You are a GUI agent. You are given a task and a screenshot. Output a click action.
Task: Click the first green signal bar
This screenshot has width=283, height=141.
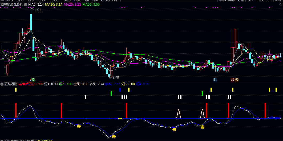click(111, 93)
